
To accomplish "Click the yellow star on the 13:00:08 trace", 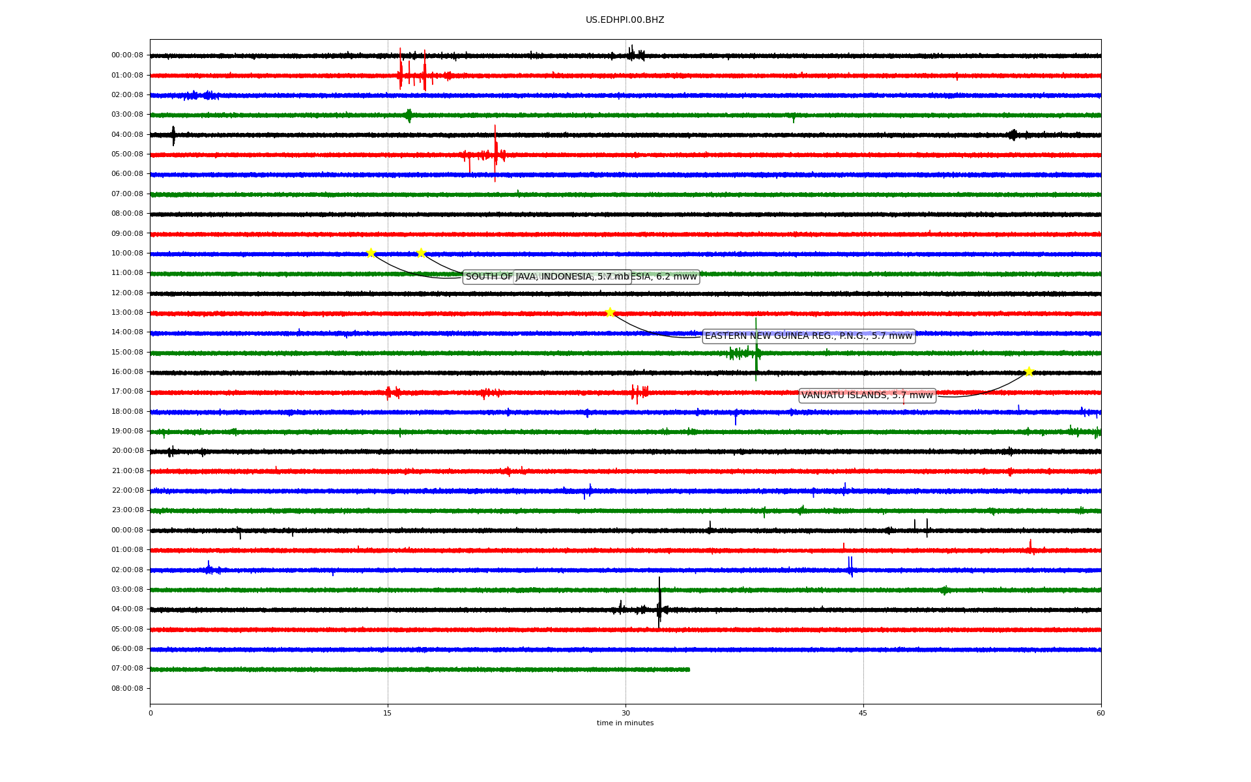I will 610,312.
